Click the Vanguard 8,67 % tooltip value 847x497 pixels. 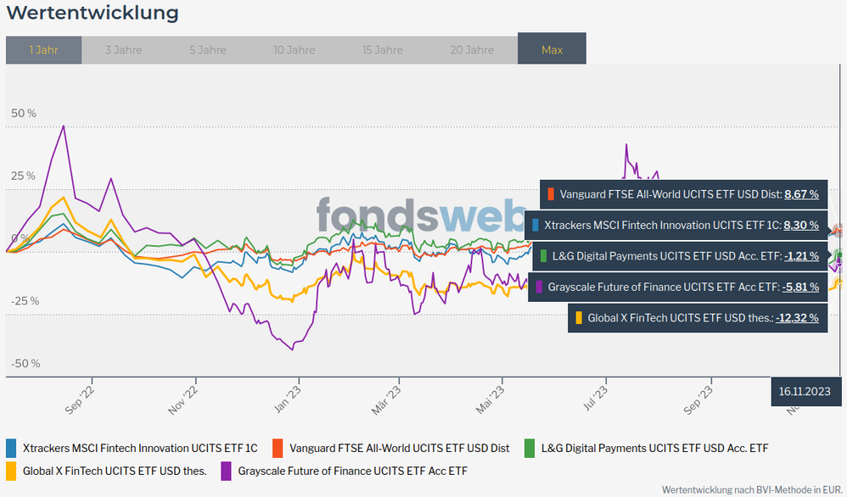(801, 194)
